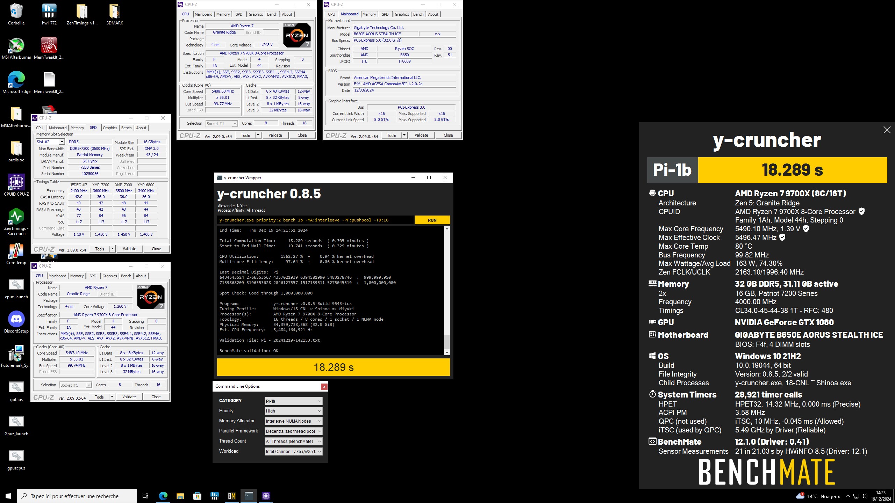The image size is (895, 503).
Task: Launch ZenTimings Raccourci shortcut
Action: pyautogui.click(x=16, y=221)
